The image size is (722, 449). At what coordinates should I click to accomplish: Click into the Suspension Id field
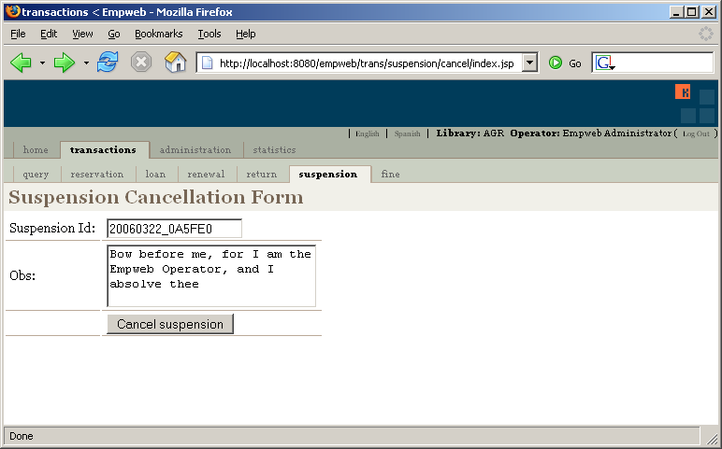point(174,229)
